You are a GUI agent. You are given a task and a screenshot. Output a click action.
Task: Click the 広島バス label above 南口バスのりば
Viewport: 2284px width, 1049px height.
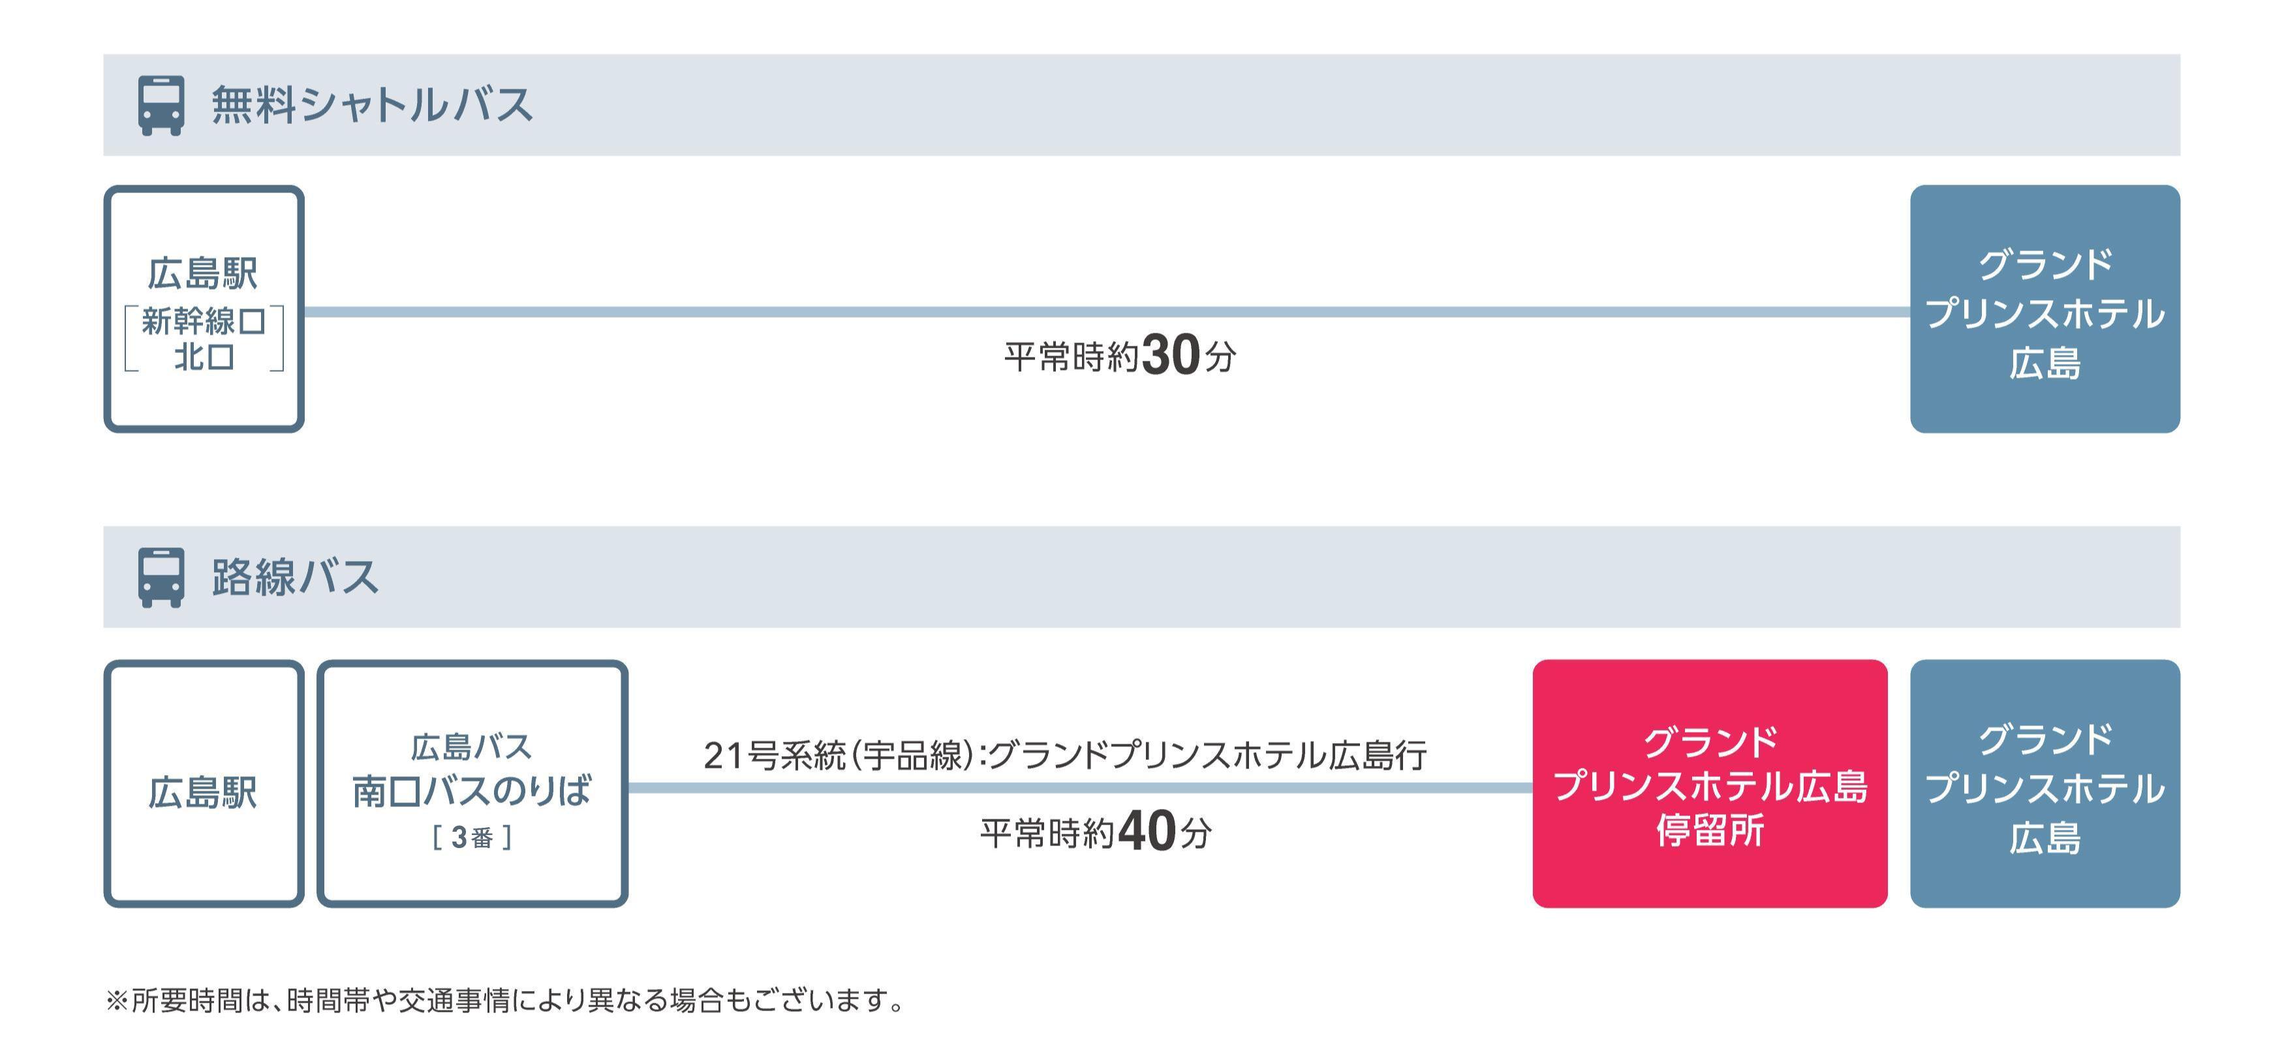click(472, 746)
